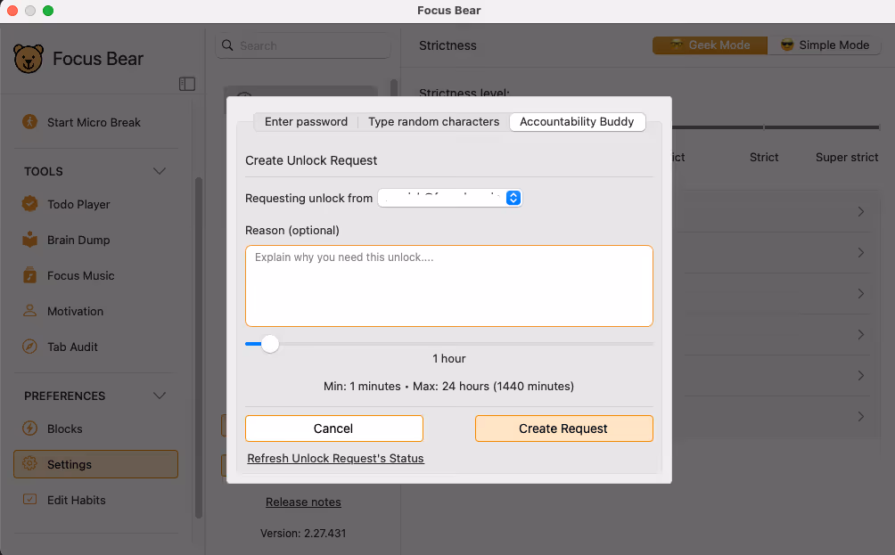Click Create Request button

click(x=564, y=428)
